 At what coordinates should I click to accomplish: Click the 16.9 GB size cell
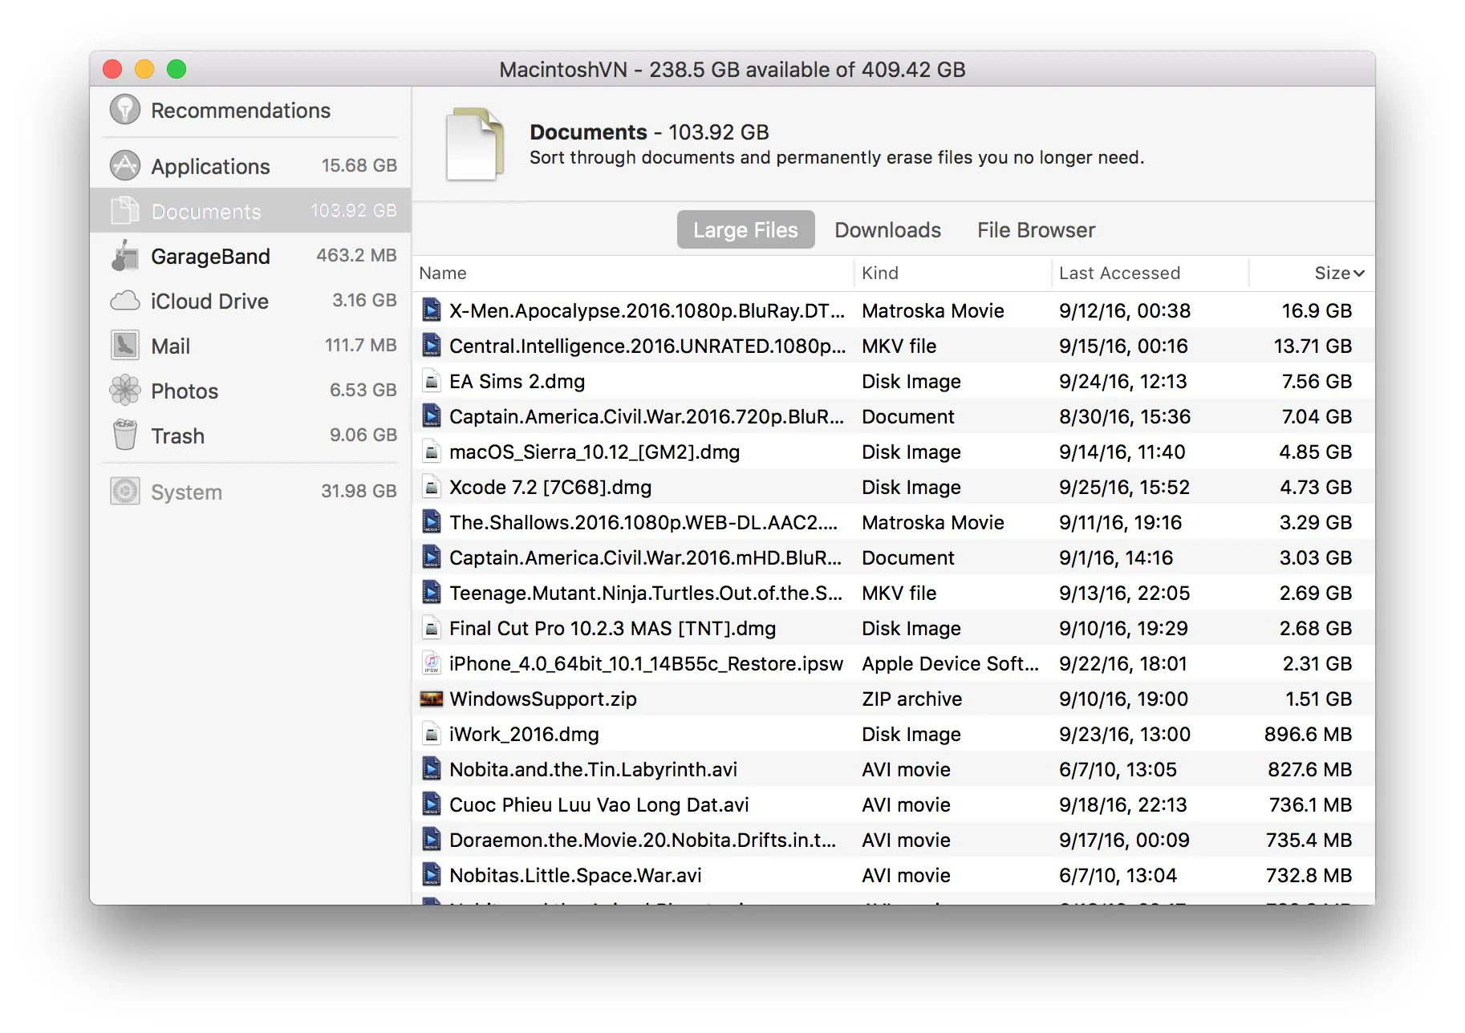tap(1317, 310)
